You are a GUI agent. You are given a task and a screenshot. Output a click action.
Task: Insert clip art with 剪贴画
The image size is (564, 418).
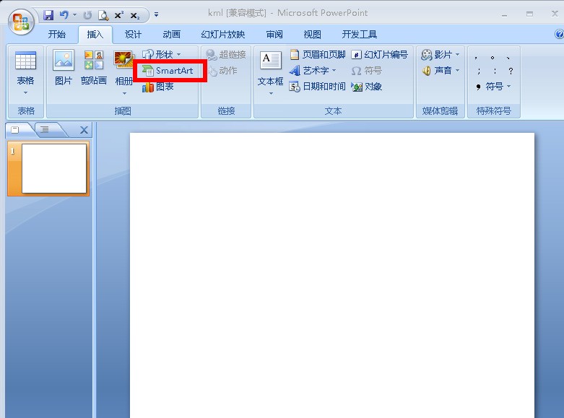pyautogui.click(x=94, y=68)
